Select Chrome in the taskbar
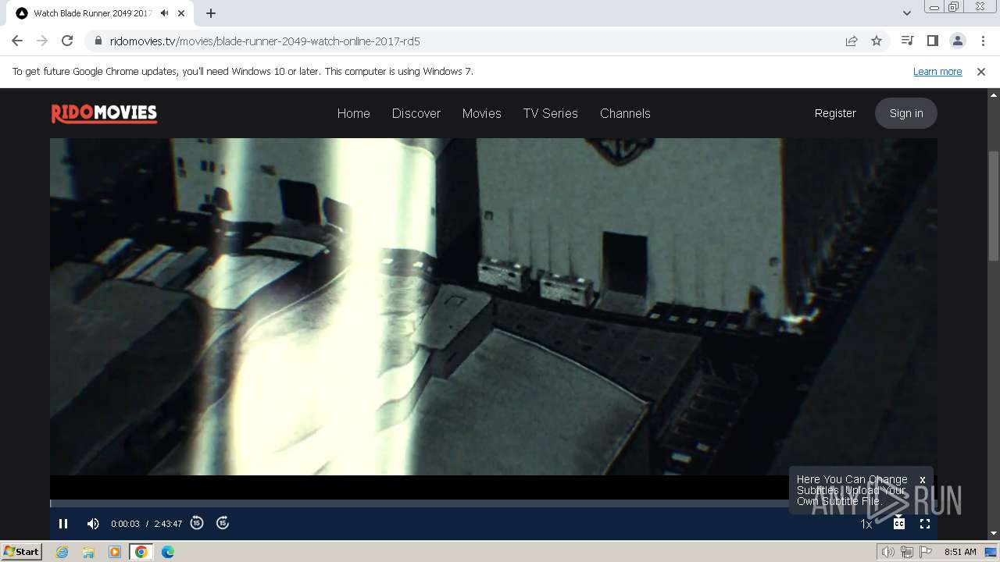1000x562 pixels. click(x=141, y=552)
